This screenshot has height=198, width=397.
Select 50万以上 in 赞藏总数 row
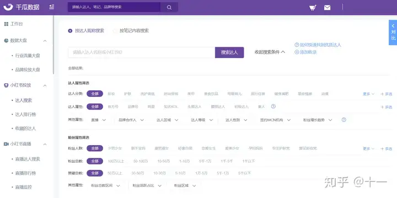tap(115, 173)
